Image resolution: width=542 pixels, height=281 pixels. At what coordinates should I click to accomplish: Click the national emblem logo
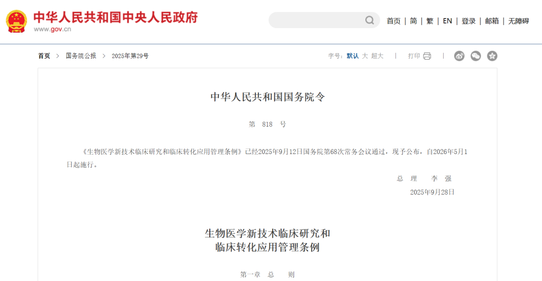point(16,21)
